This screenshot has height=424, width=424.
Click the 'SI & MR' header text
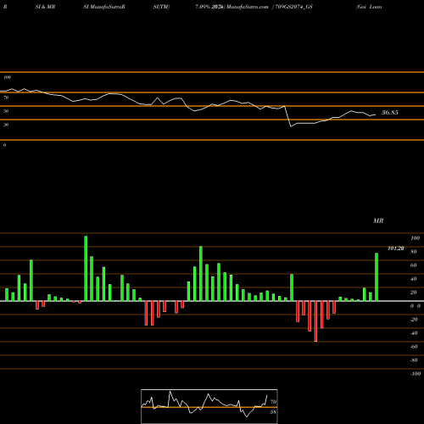point(45,7)
